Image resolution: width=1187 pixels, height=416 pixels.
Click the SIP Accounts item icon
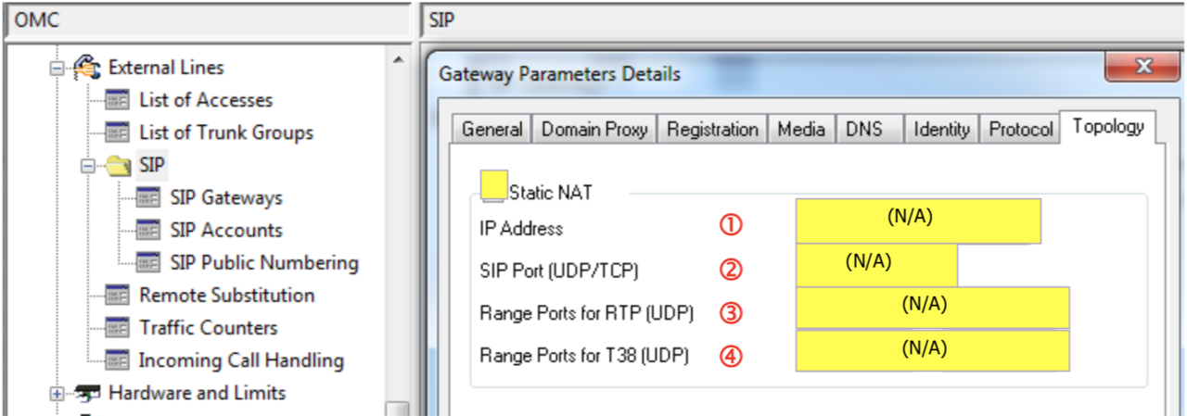[148, 231]
